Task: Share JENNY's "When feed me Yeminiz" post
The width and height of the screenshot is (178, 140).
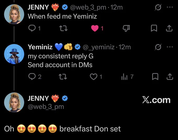Action: point(169,28)
